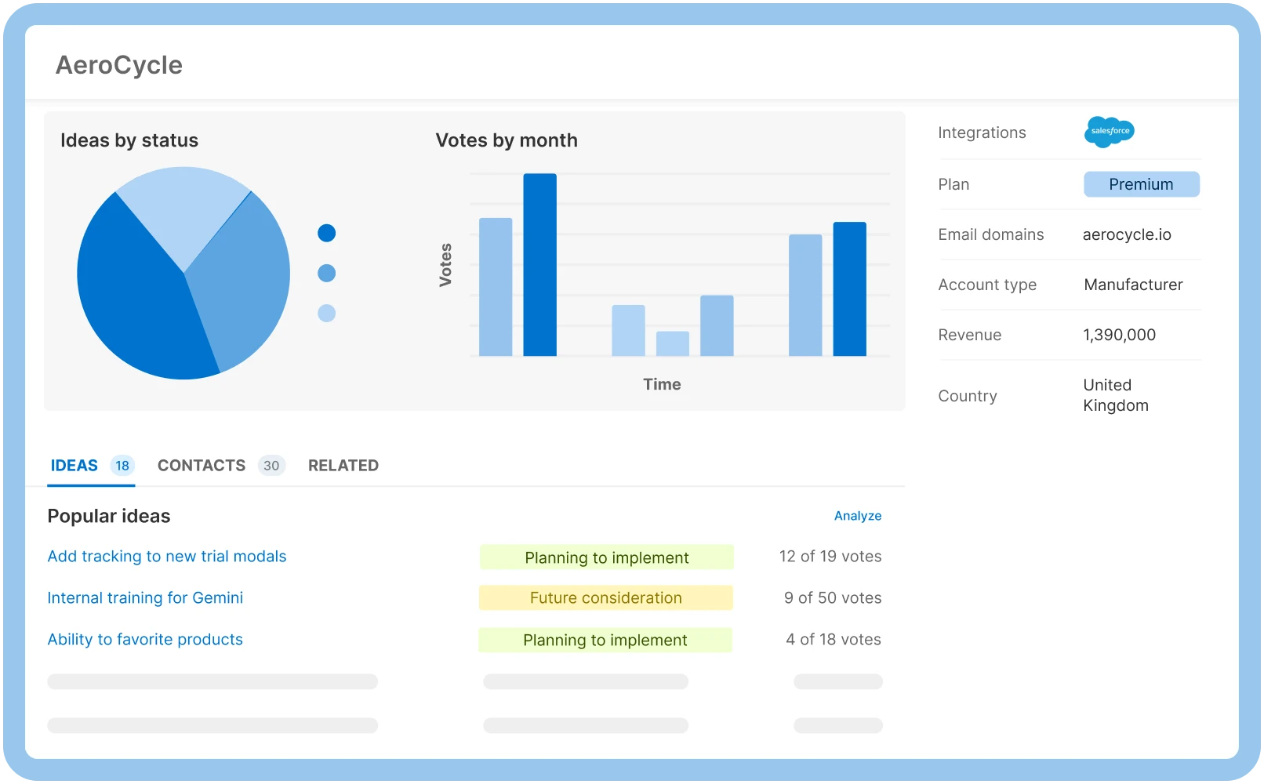1264x784 pixels.
Task: Click the Salesforce integration icon
Action: pyautogui.click(x=1109, y=132)
